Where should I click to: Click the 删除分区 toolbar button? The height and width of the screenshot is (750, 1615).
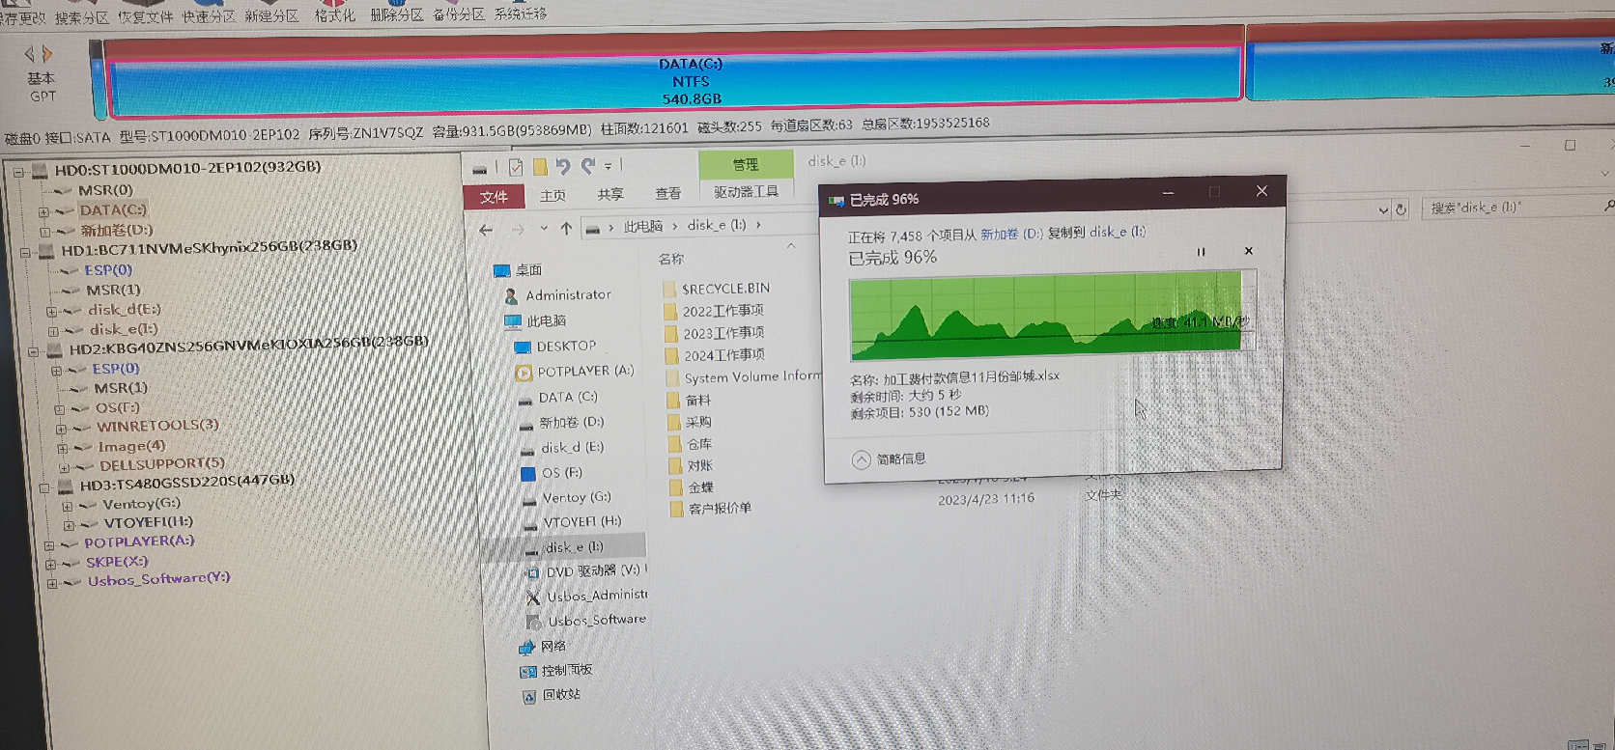click(397, 14)
